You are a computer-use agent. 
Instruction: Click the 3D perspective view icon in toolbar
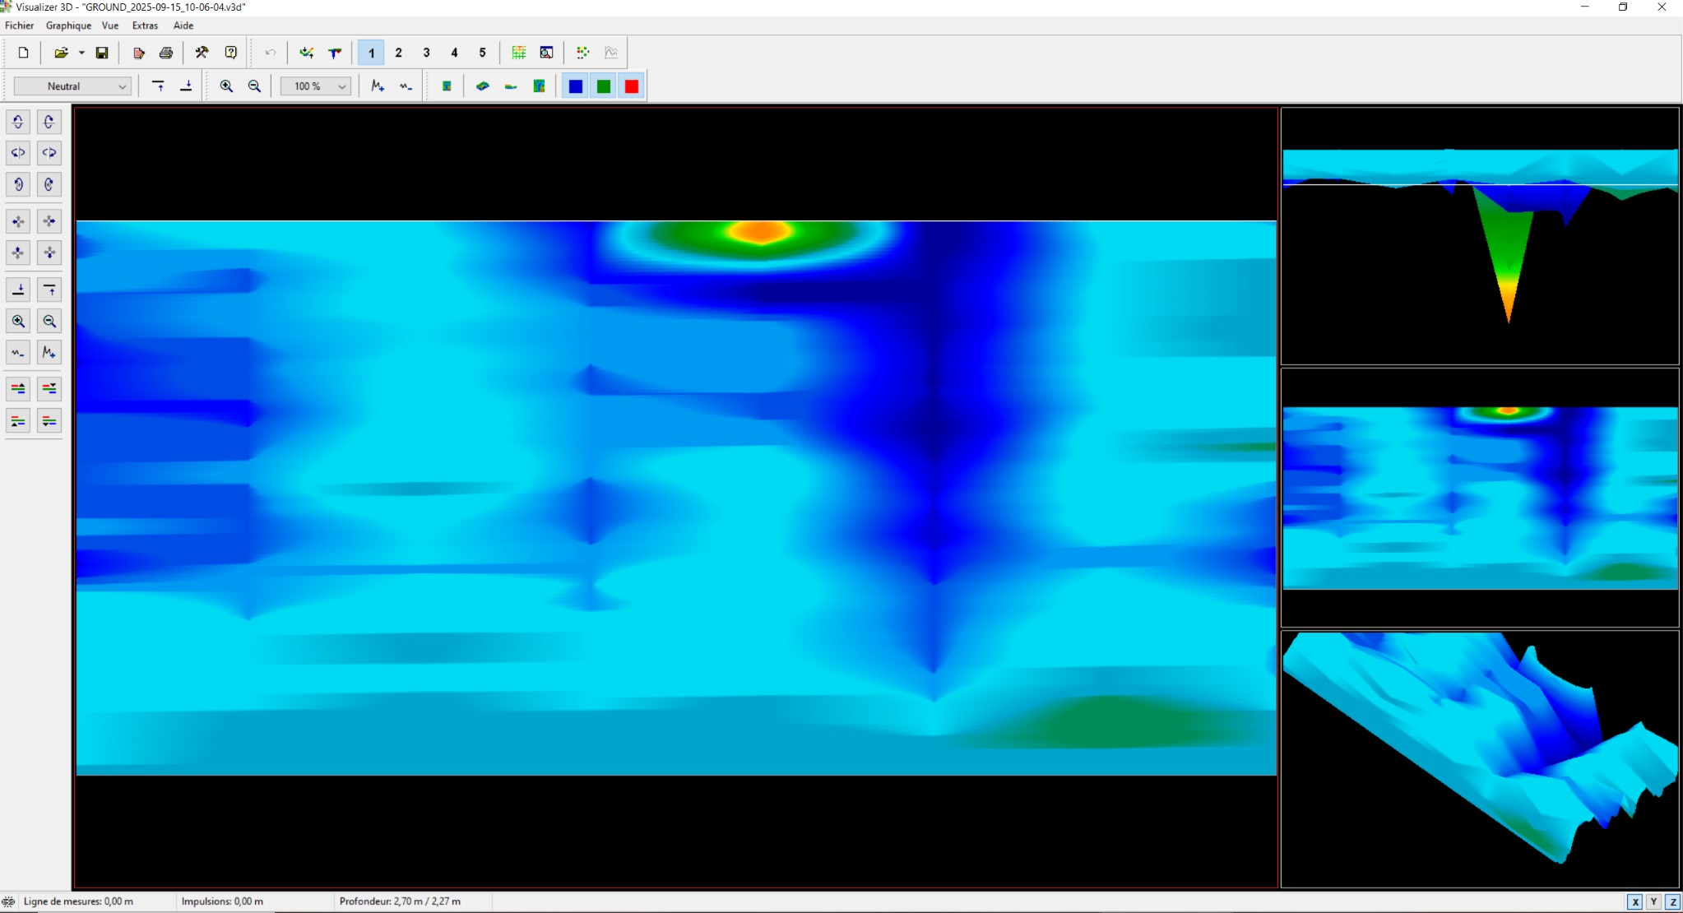[x=483, y=86]
